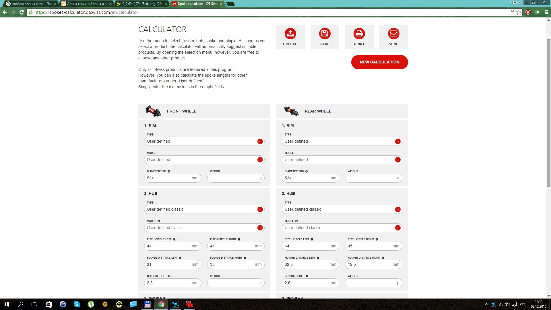Click the browser back arrow button
Viewport: 551px width, 310px height.
tap(5, 12)
